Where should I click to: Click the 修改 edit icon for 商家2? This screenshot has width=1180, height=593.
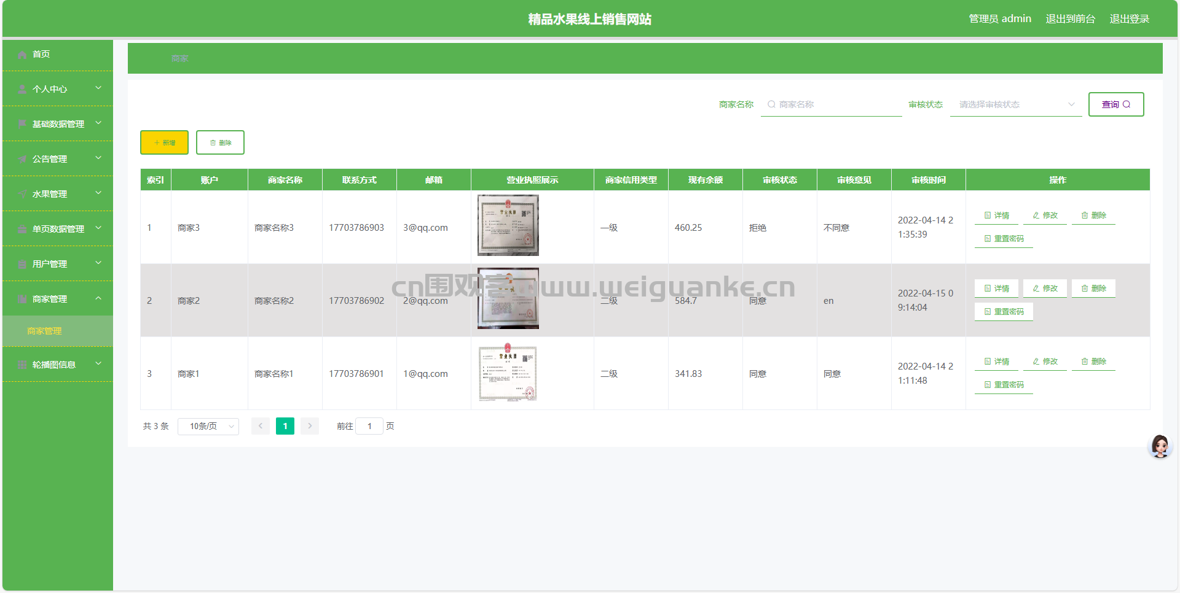coord(1036,289)
